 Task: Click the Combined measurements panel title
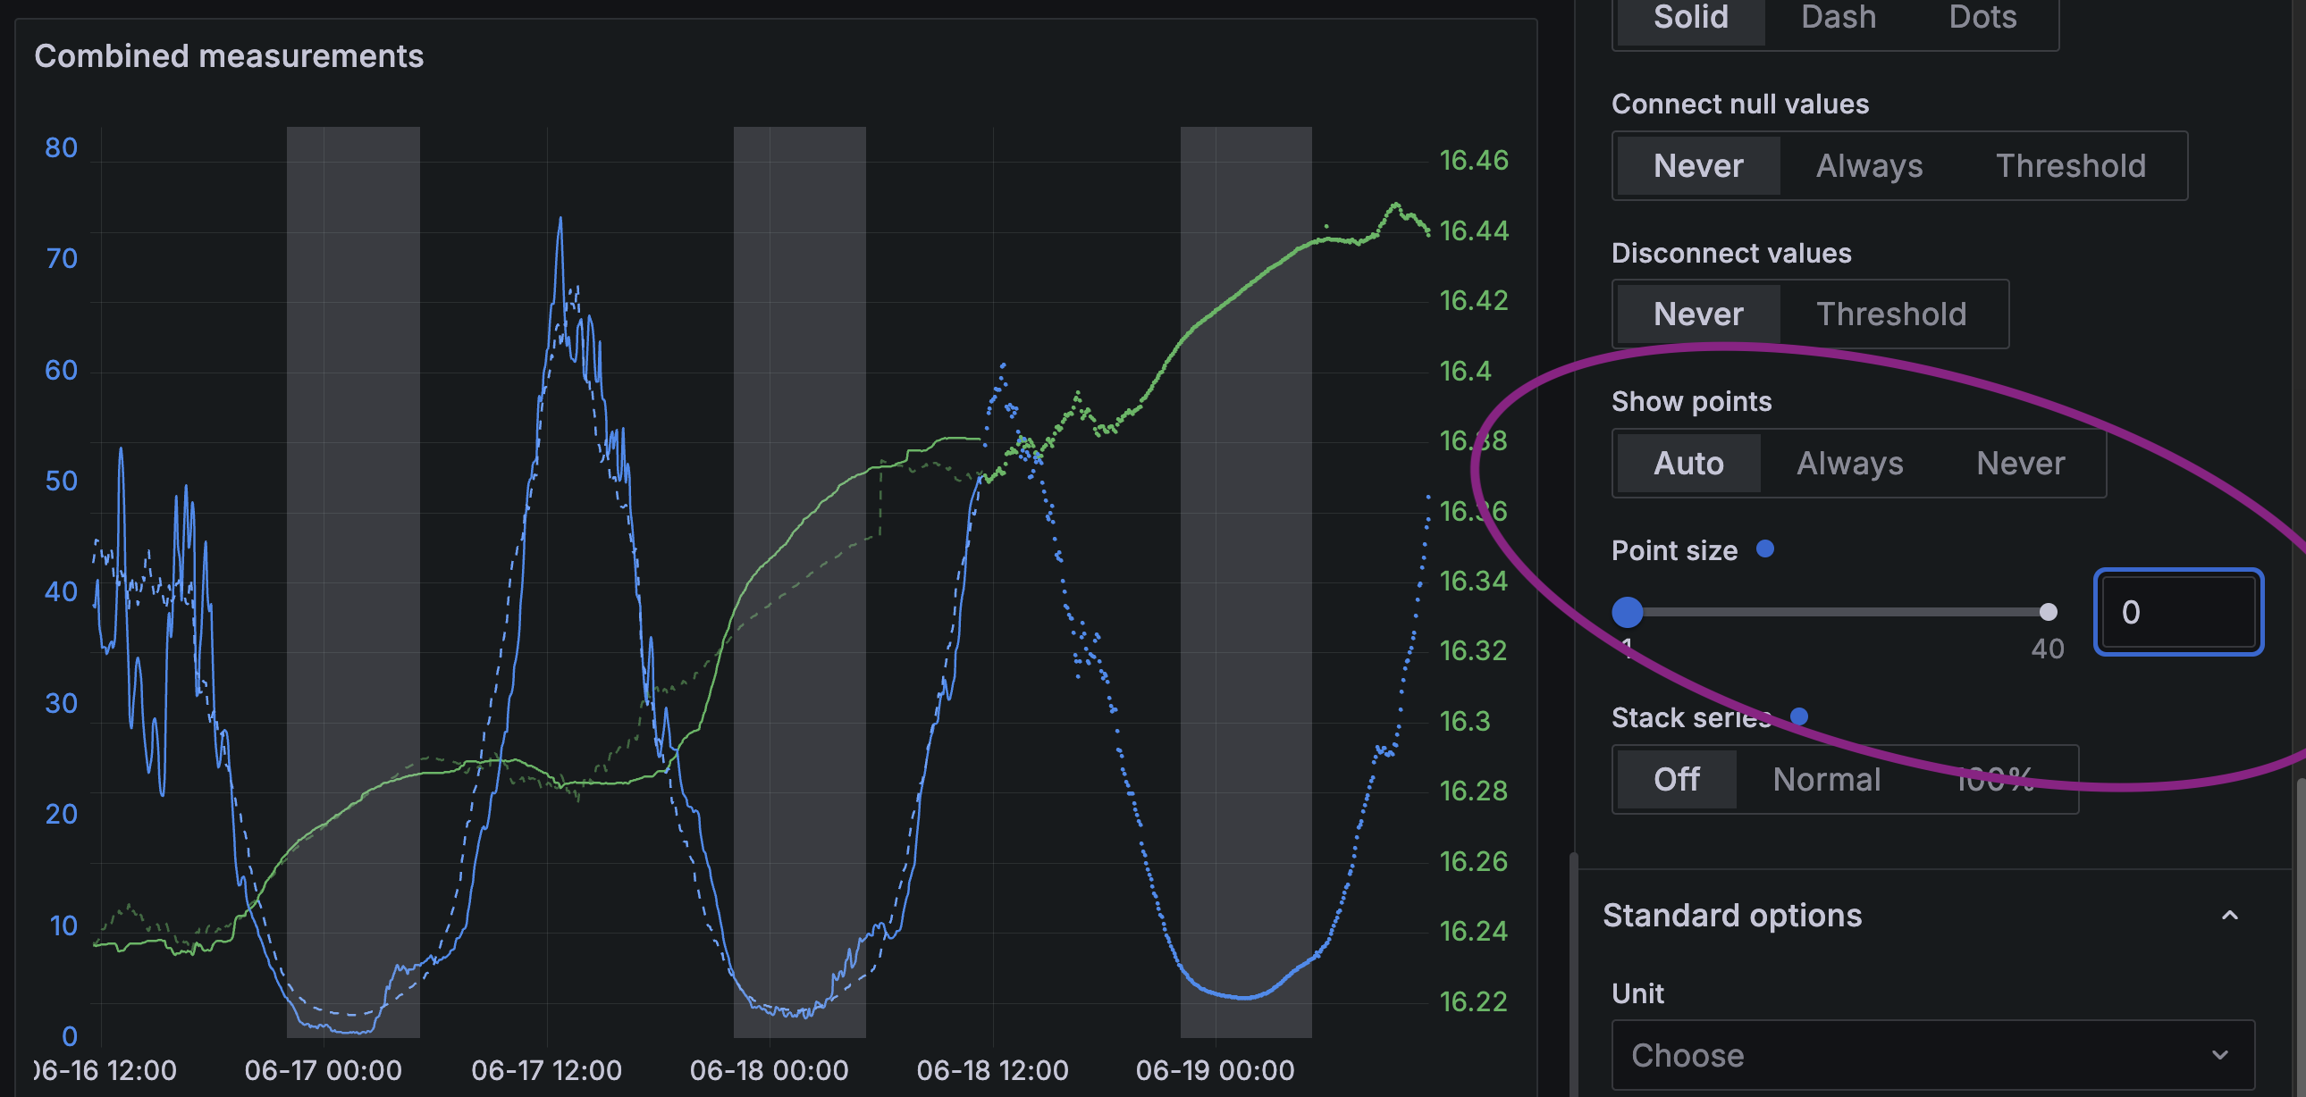[228, 56]
